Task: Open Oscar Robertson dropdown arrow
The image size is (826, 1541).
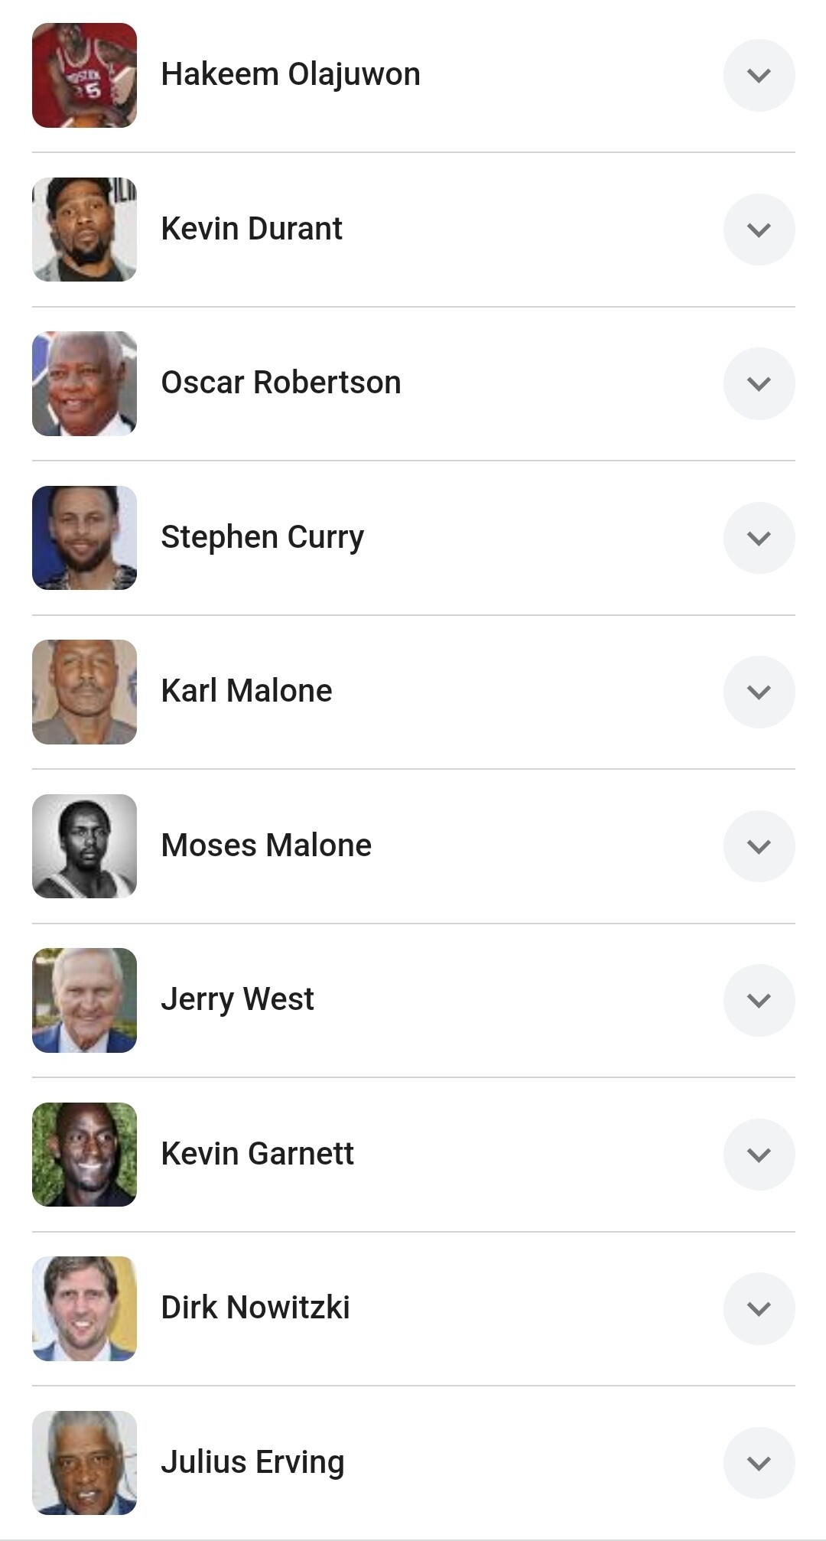Action: pos(759,383)
